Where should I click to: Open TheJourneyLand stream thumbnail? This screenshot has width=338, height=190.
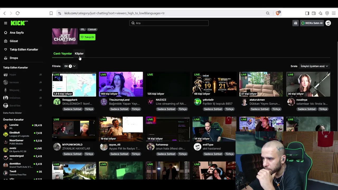121,84
